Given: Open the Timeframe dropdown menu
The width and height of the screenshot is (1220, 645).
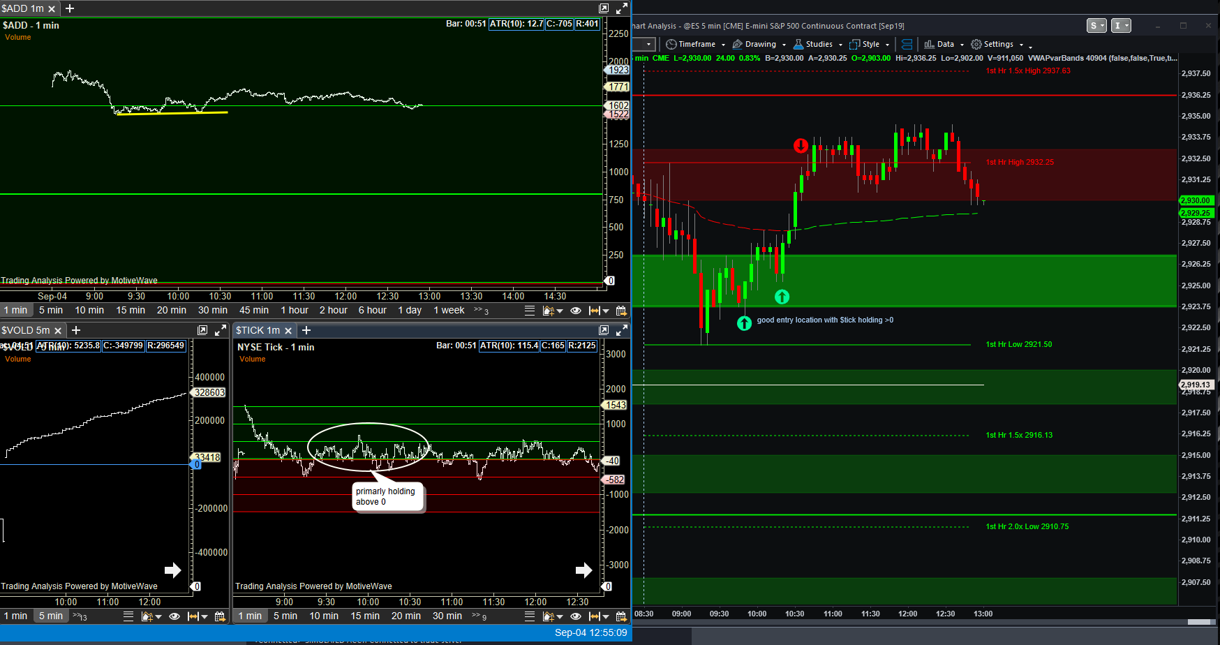Looking at the screenshot, I should pyautogui.click(x=696, y=44).
